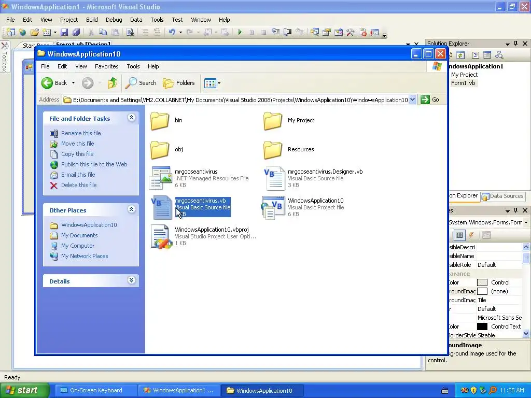Open the Solution Explorer window position dropdown
The width and height of the screenshot is (531, 398).
click(507, 44)
